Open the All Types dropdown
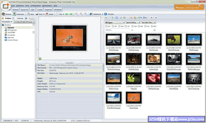The image size is (206, 123). (115, 23)
